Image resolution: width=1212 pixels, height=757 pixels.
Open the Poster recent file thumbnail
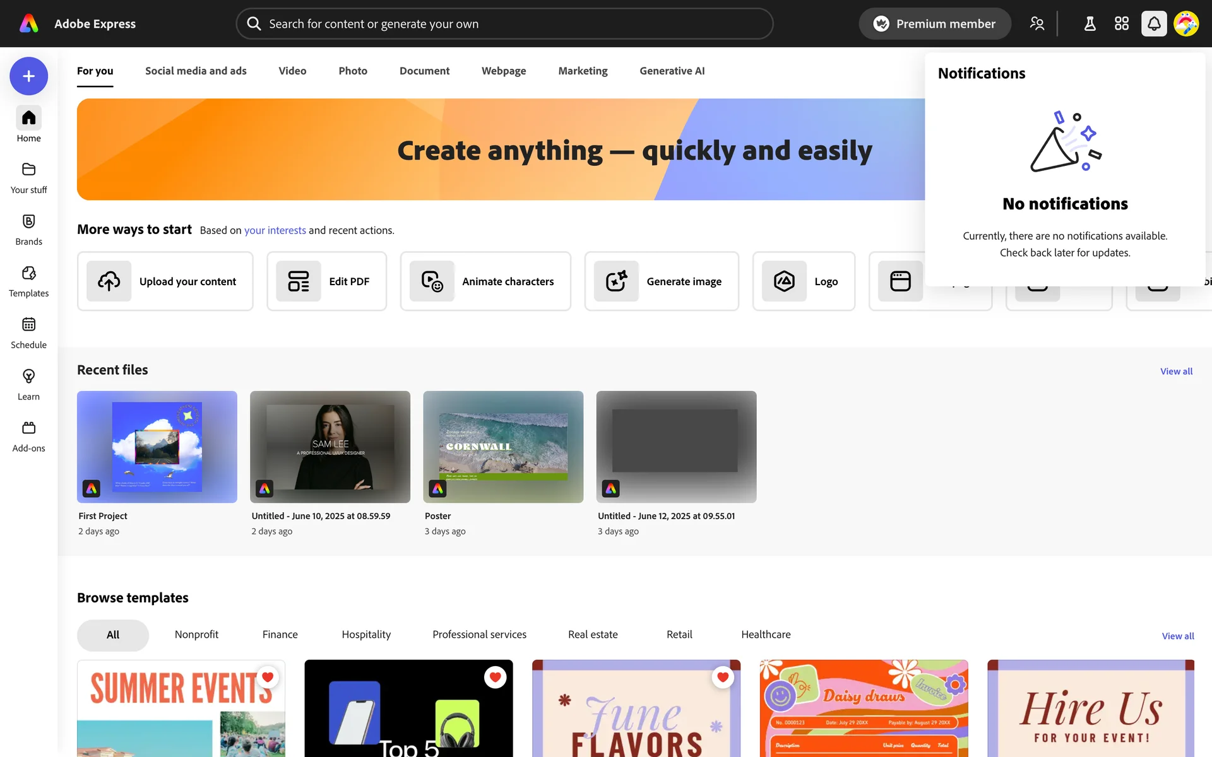pyautogui.click(x=503, y=447)
